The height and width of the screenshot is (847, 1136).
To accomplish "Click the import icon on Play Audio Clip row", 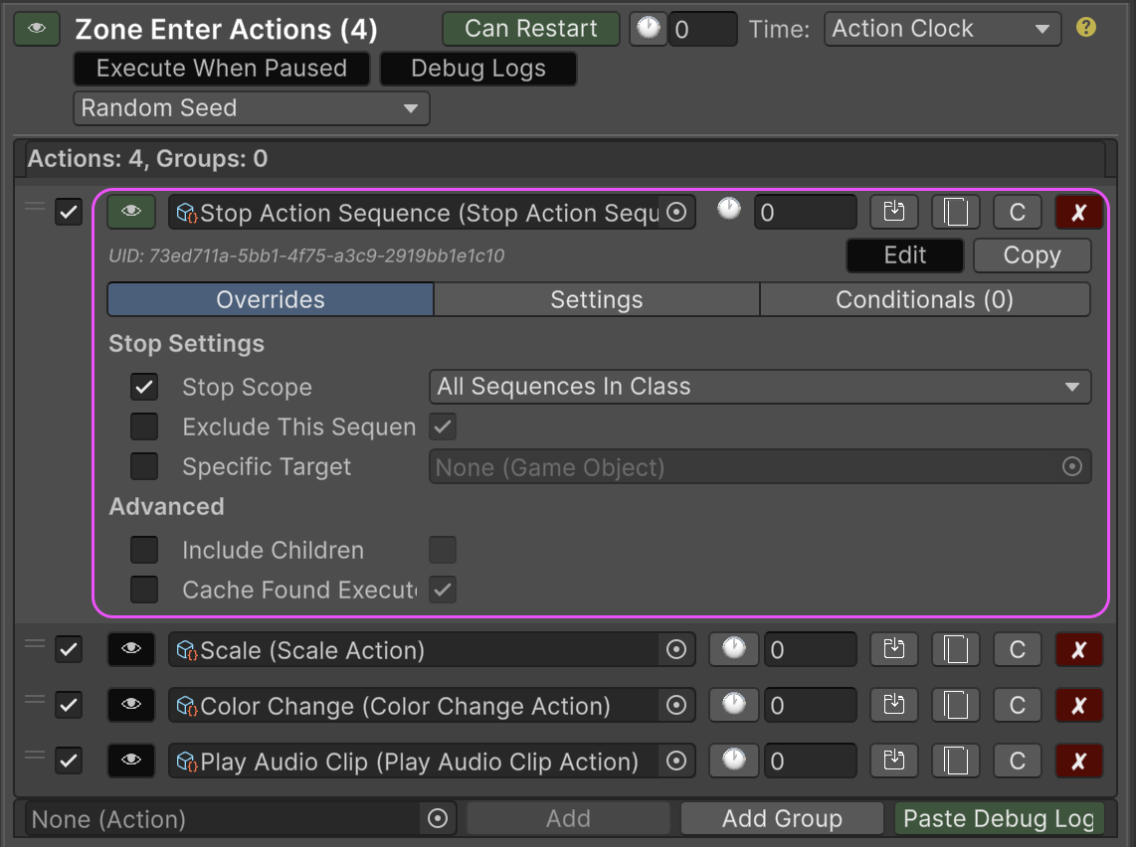I will coord(893,762).
